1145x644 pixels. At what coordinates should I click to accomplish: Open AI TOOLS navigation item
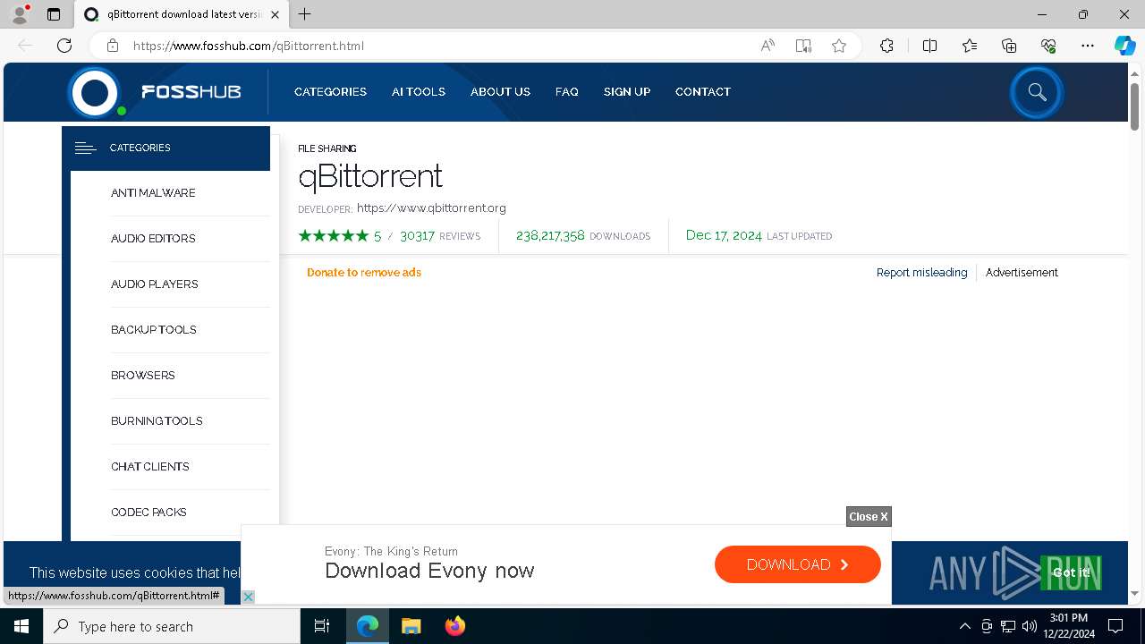(419, 92)
